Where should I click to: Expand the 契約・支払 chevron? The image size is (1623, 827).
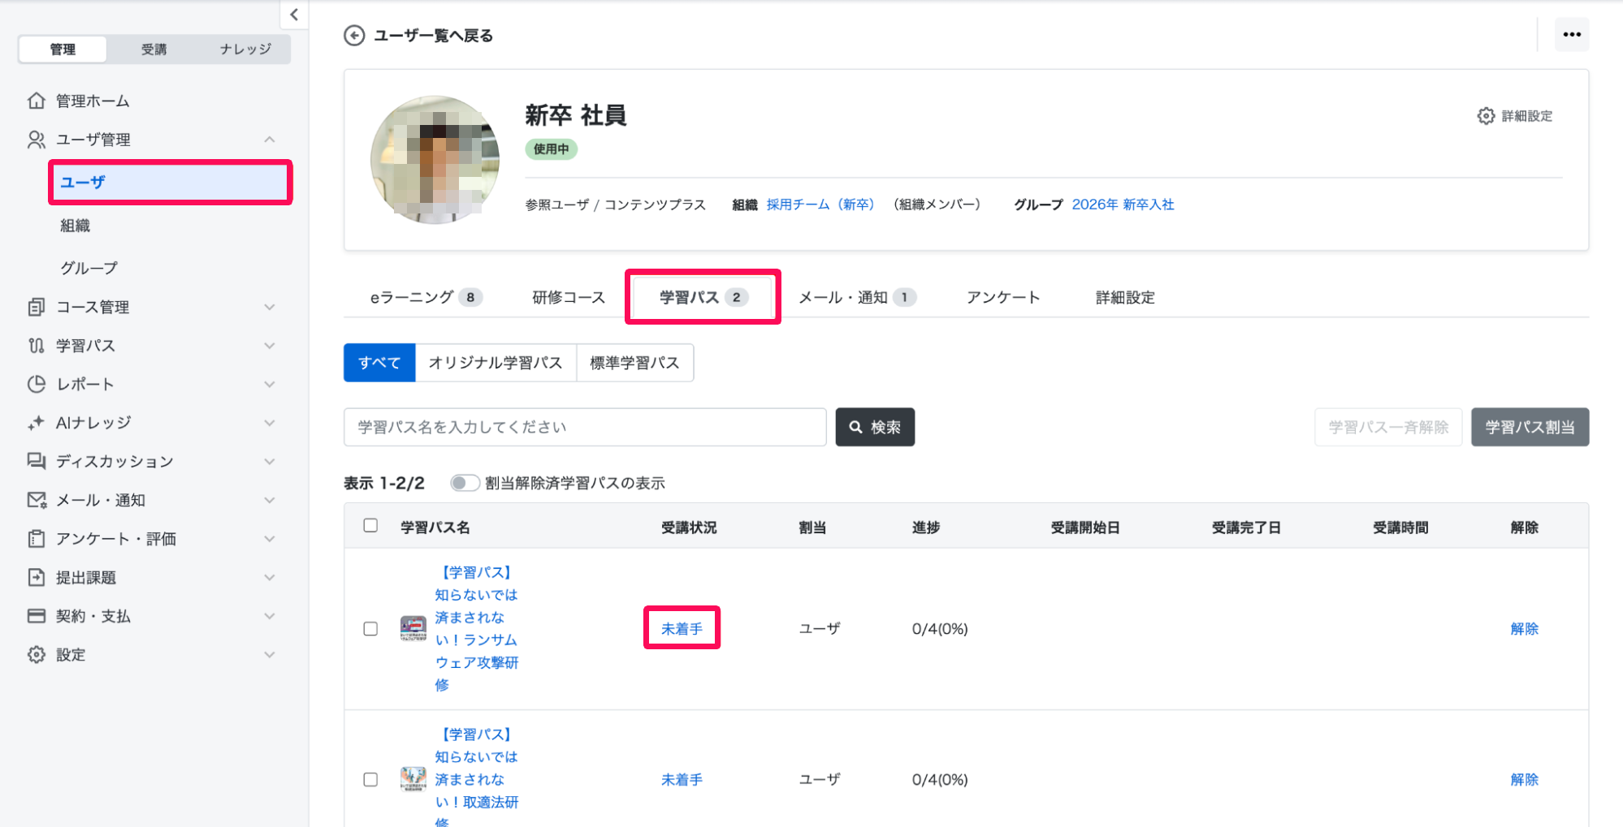click(270, 616)
